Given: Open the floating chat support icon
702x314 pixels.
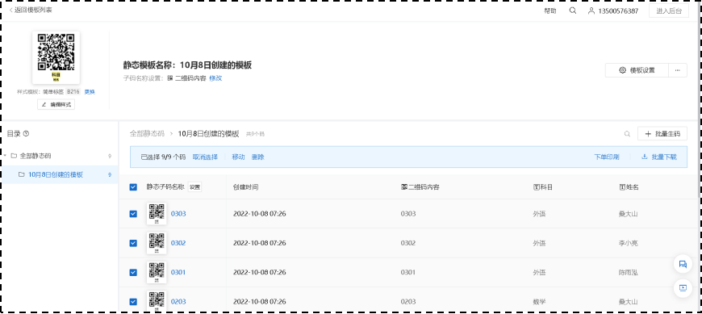Looking at the screenshot, I should coord(683,264).
